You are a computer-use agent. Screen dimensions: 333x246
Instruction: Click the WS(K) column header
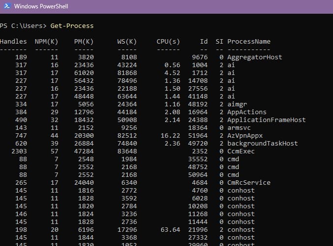(x=127, y=42)
